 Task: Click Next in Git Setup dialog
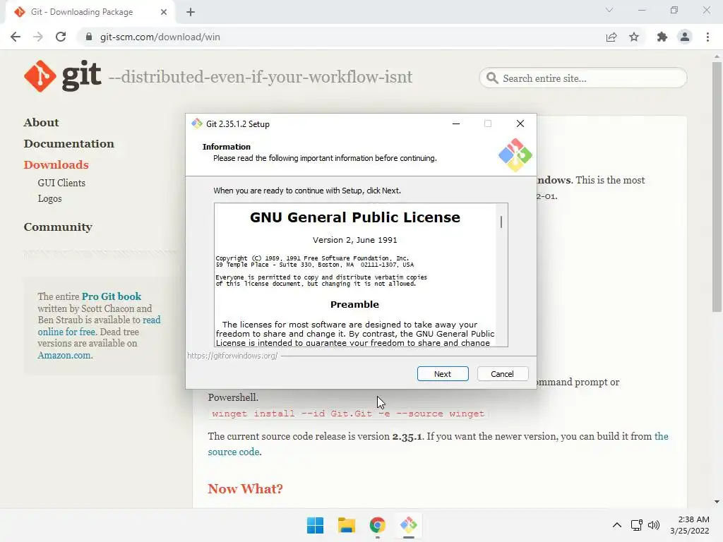click(x=443, y=374)
